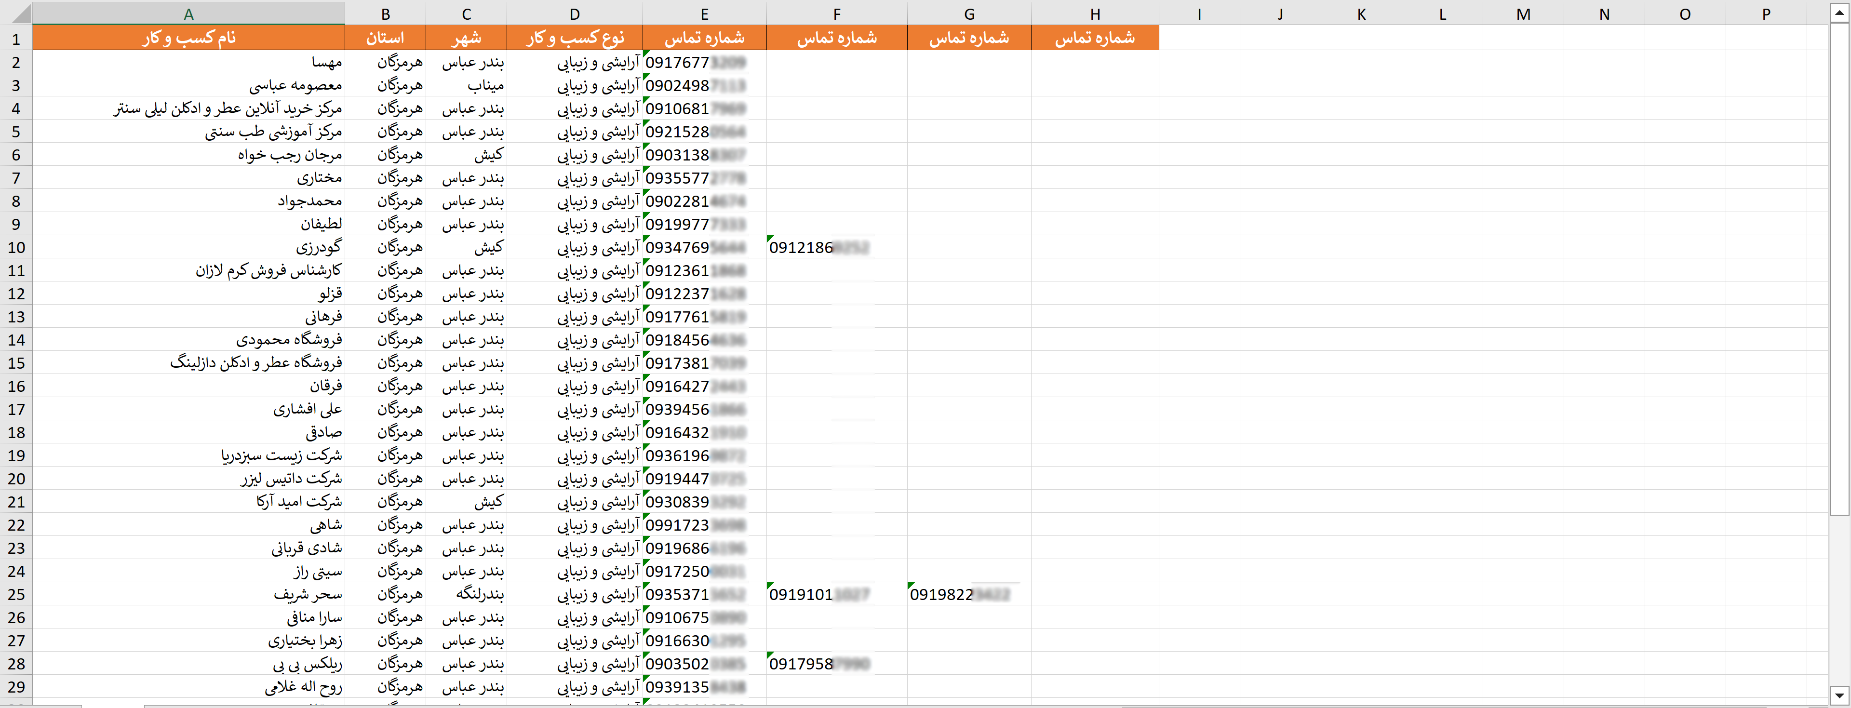This screenshot has width=1851, height=708.
Task: Select column M header
Action: [1523, 13]
